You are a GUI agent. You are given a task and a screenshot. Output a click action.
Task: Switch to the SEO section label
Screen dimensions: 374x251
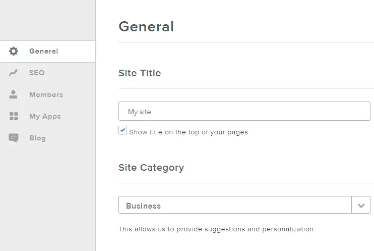[x=37, y=73]
